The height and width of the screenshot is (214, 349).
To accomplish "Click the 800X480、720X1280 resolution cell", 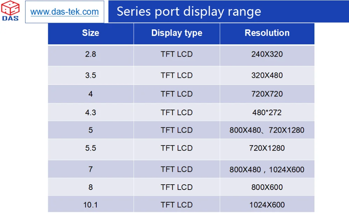I will tap(267, 130).
